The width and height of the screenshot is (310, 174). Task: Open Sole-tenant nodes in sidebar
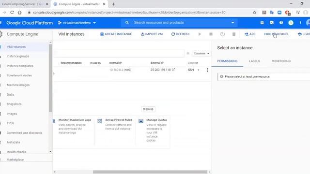click(x=19, y=75)
